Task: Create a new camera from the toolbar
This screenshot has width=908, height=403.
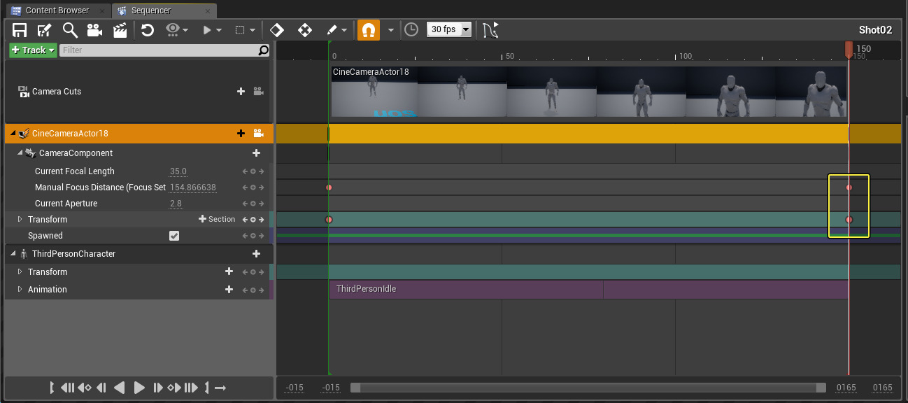Action: coord(94,30)
